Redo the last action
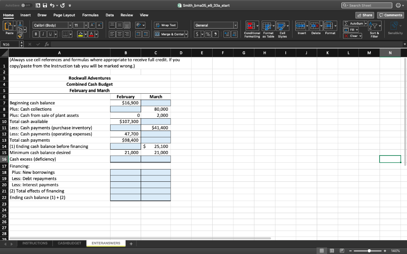Screen dimensions: 407x254 point(62,5)
